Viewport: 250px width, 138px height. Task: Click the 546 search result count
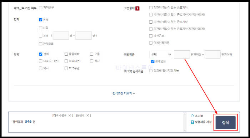(28, 122)
